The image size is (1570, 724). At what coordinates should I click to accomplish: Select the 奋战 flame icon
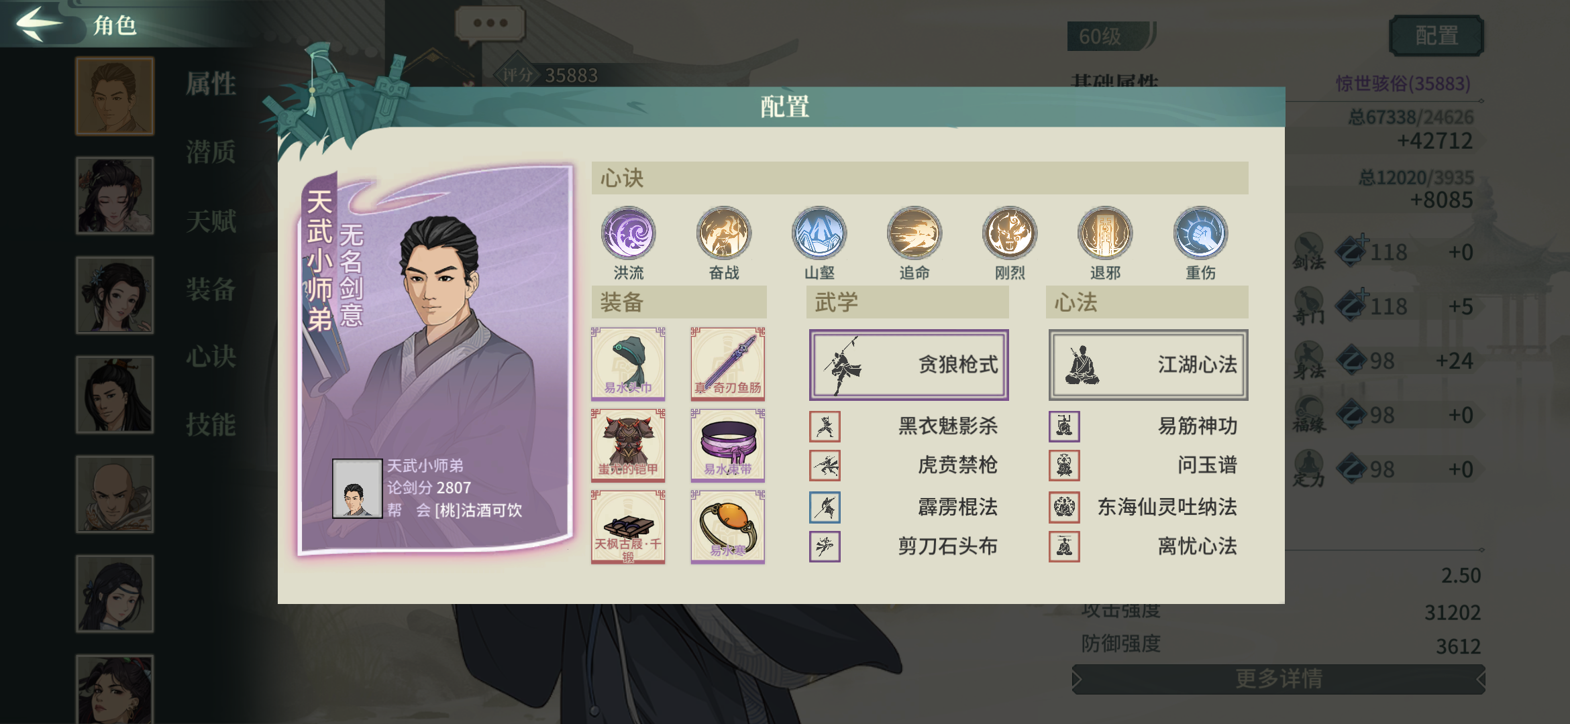(723, 233)
